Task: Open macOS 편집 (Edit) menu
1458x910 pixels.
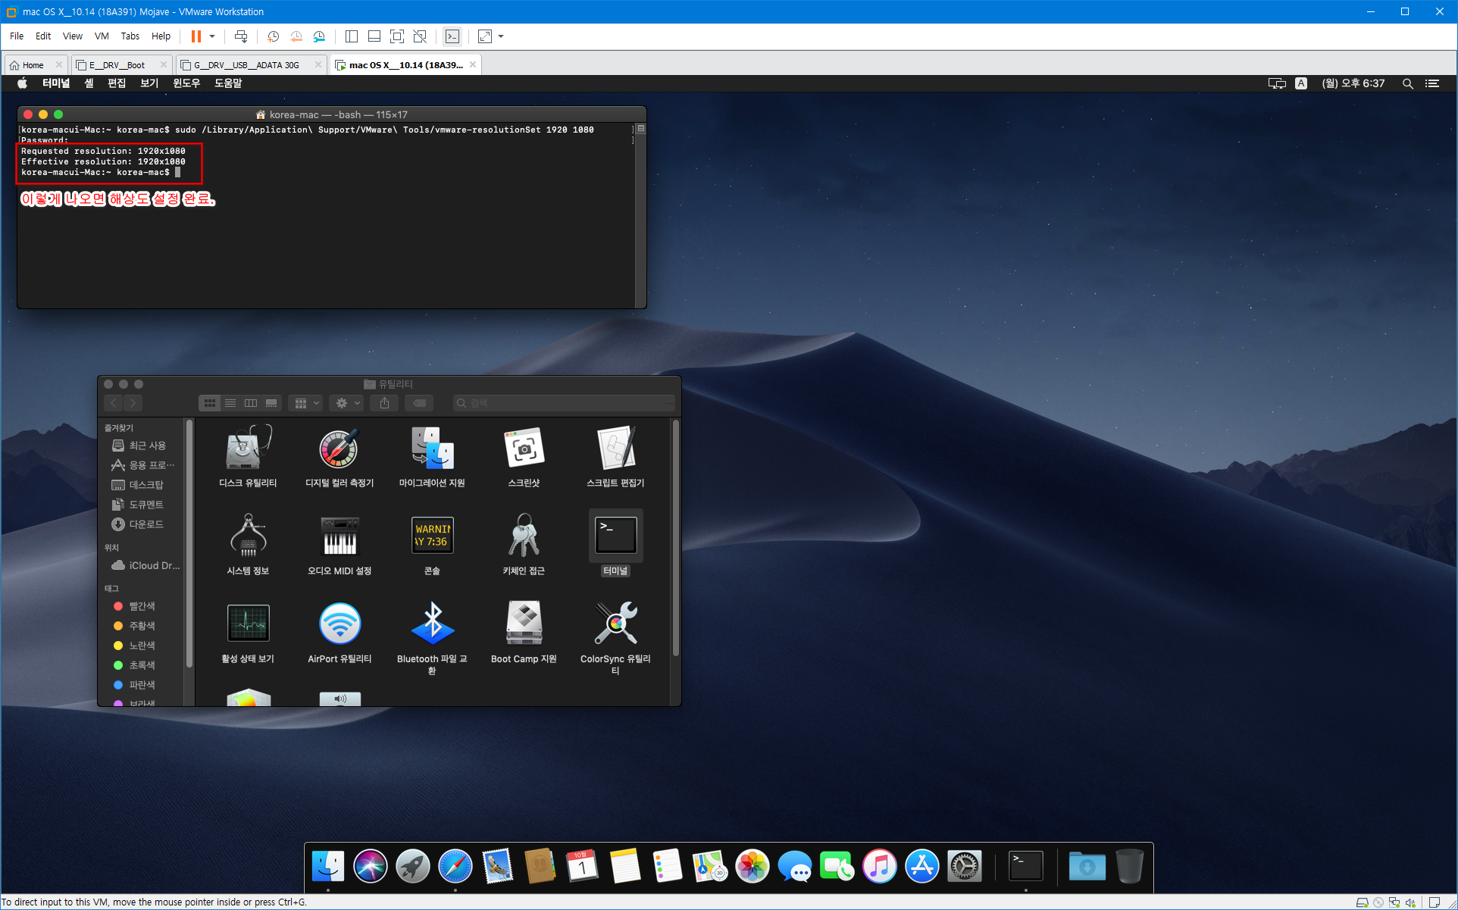Action: coord(117,83)
